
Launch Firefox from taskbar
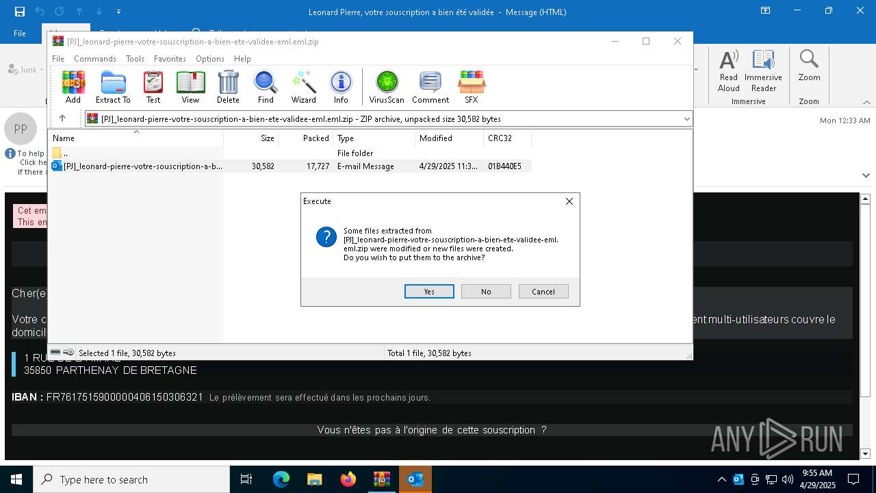[348, 479]
